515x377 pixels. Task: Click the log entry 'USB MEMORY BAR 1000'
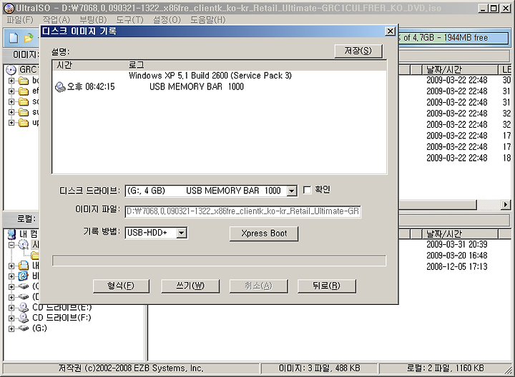[197, 87]
